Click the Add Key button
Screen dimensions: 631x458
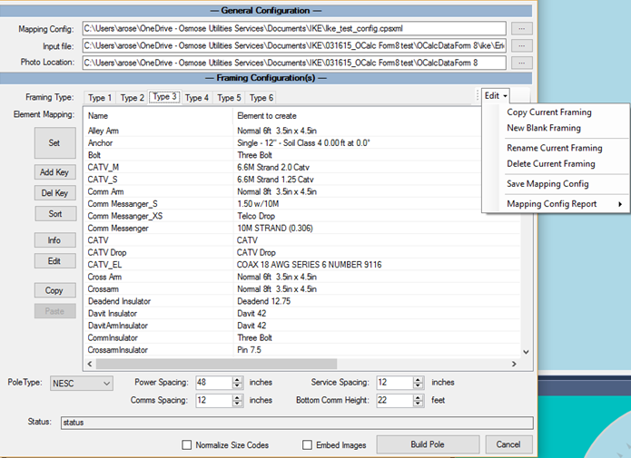[54, 172]
